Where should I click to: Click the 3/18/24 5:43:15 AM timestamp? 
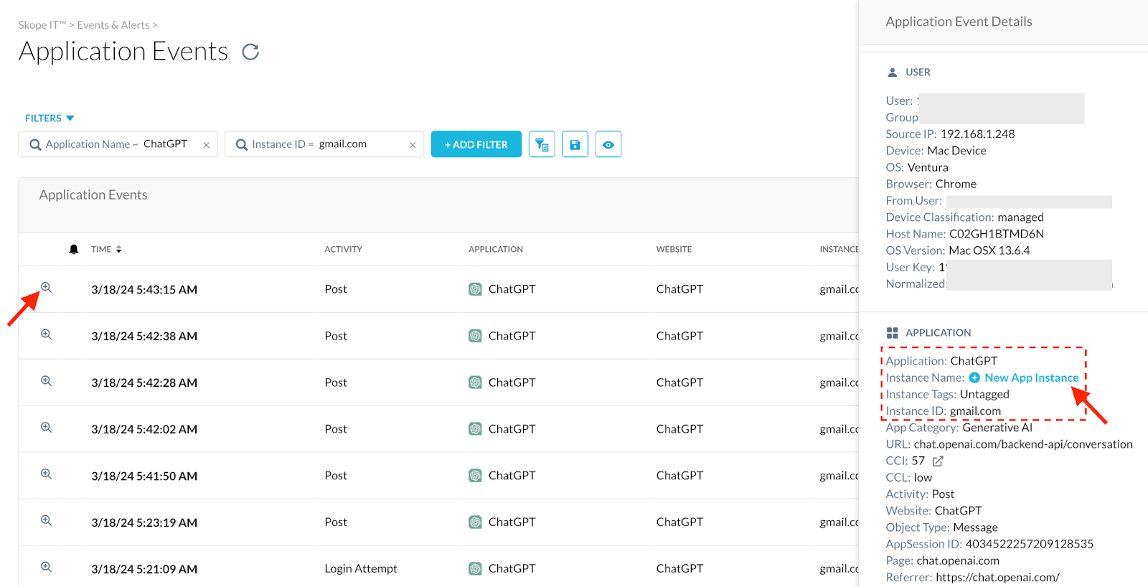coord(144,289)
